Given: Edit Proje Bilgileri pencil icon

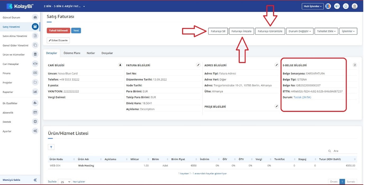Looking at the screenshot, I should pos(277,106).
